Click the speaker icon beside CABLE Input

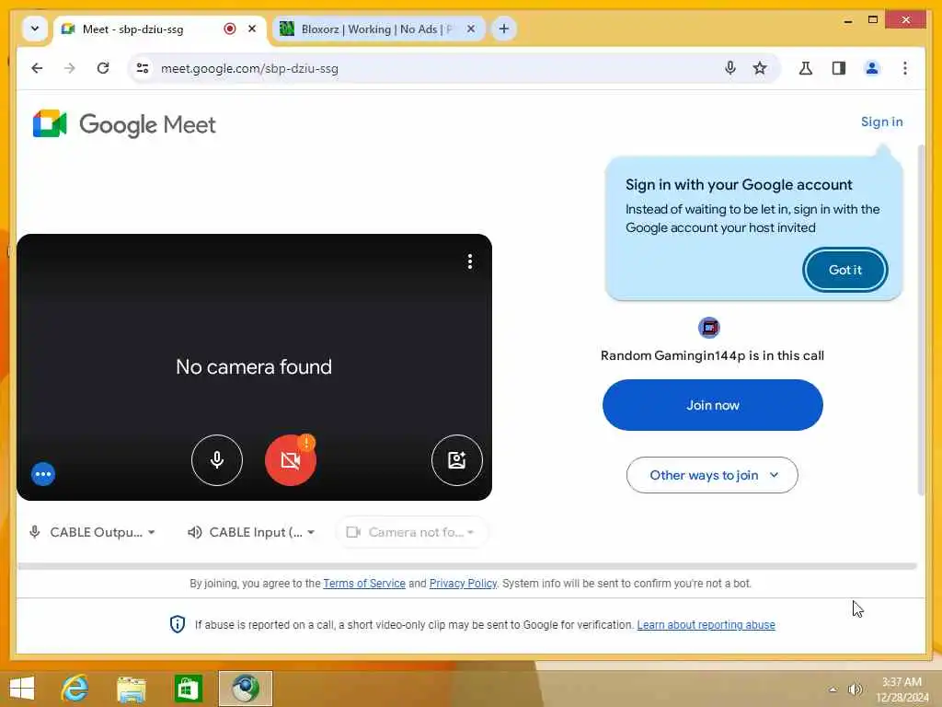(x=194, y=532)
